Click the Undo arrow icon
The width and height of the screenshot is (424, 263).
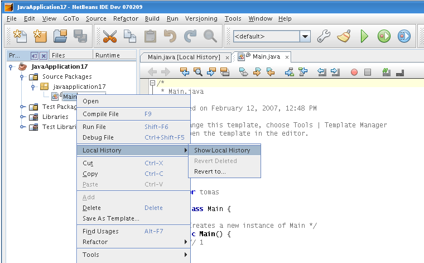[170, 36]
